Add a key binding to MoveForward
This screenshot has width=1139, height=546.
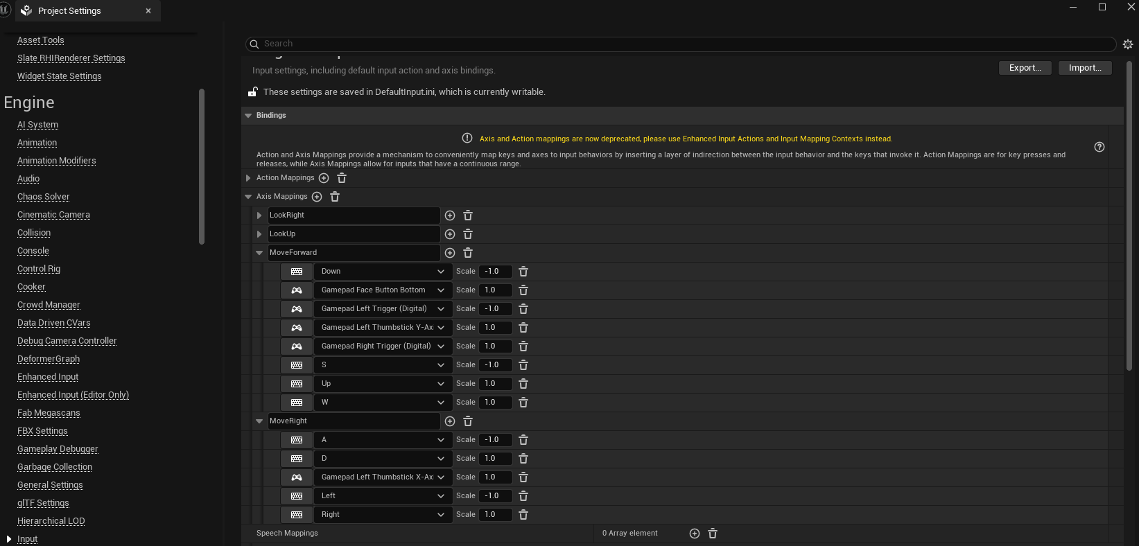pos(450,253)
